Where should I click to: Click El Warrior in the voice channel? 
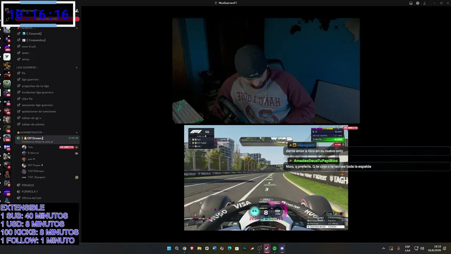(33, 153)
